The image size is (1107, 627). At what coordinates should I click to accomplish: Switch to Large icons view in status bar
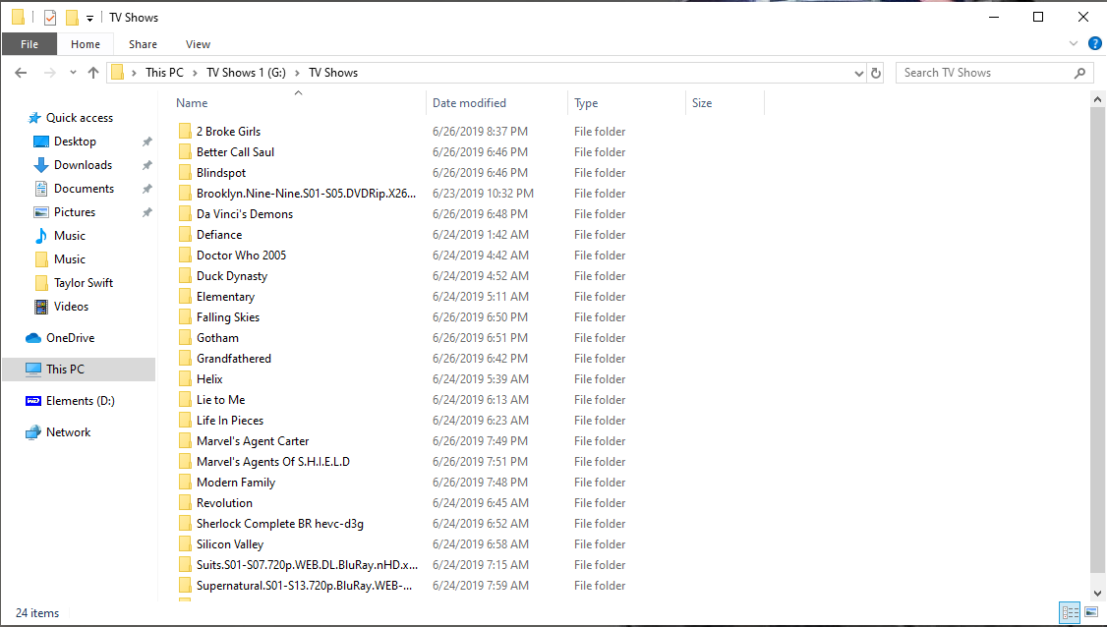[x=1091, y=613]
